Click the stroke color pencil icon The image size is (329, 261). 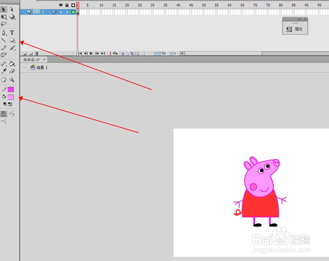click(4, 89)
